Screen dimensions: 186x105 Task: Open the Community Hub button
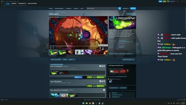tap(131, 14)
